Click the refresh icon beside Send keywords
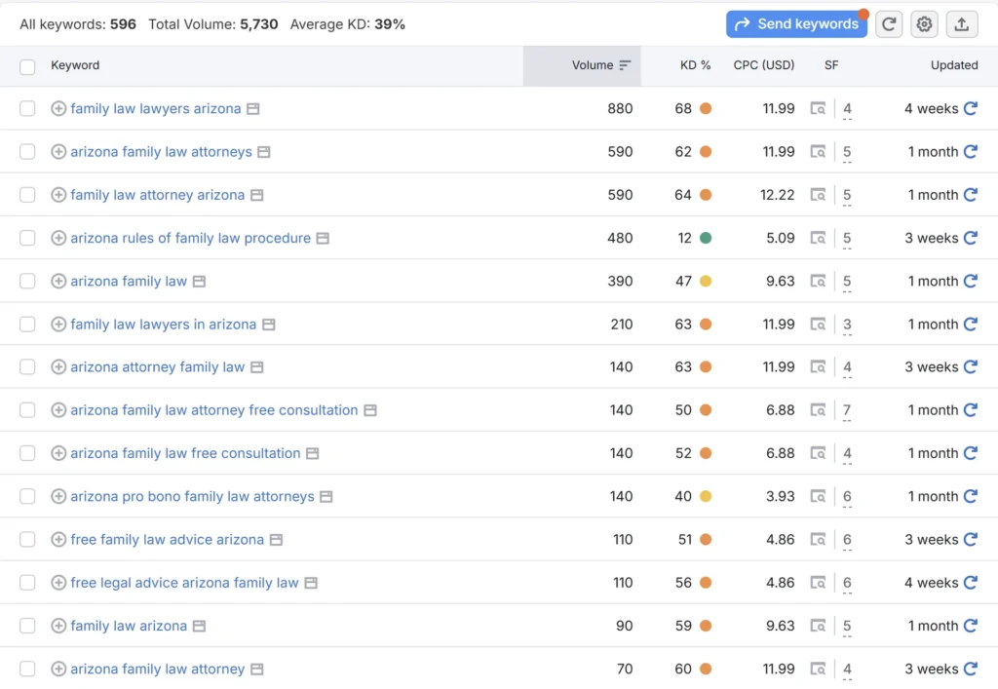 pyautogui.click(x=888, y=23)
